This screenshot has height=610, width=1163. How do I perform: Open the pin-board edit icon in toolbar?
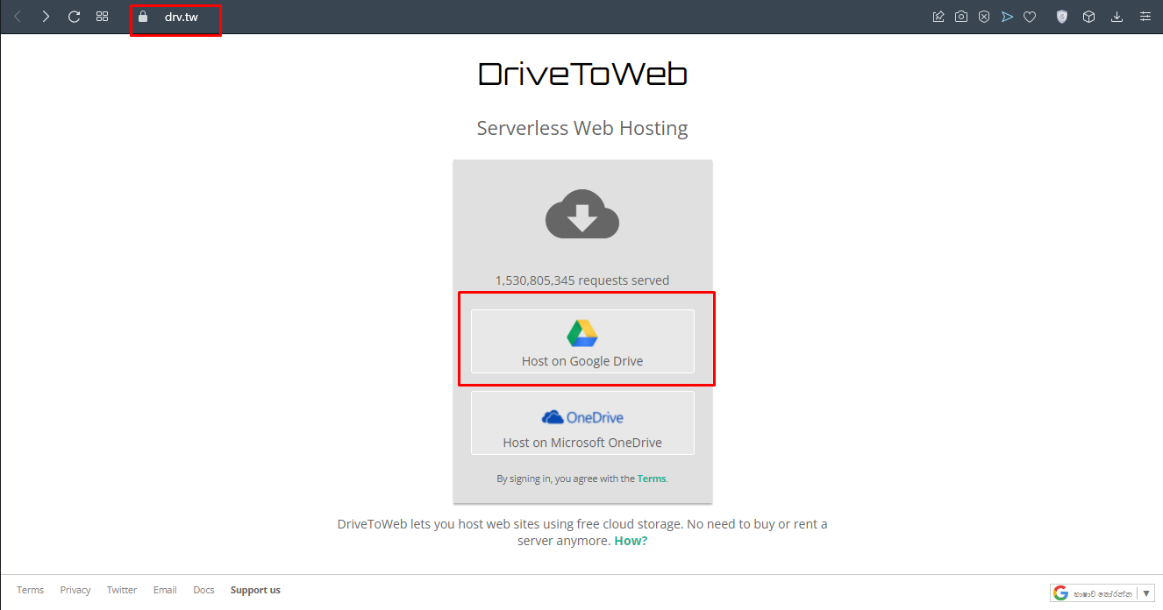click(938, 17)
